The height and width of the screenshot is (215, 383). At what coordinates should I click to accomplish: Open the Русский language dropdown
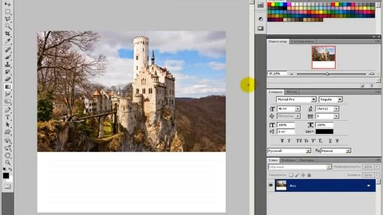pyautogui.click(x=308, y=151)
